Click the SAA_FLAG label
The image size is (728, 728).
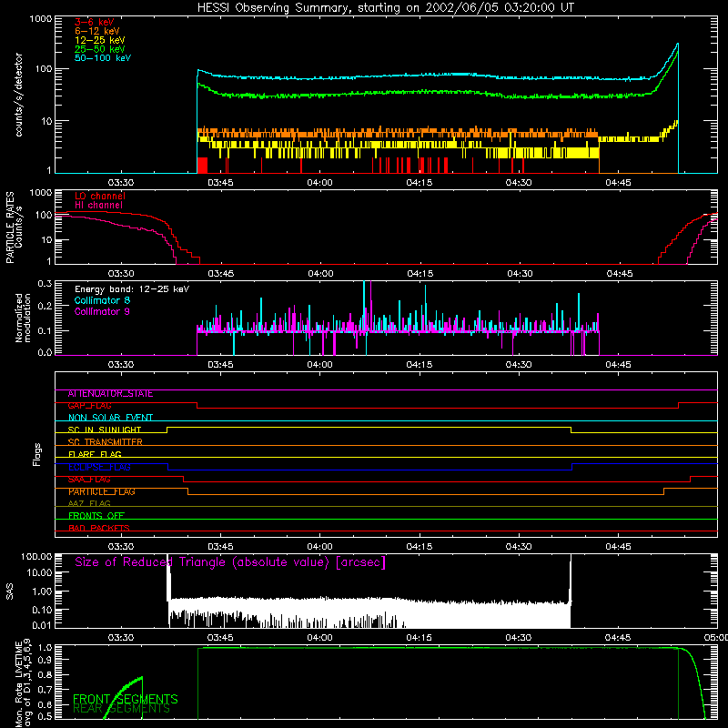pos(89,480)
